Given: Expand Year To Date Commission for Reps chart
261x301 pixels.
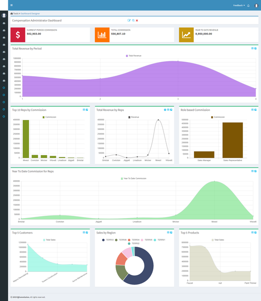Looking at the screenshot, I should pyautogui.click(x=256, y=171).
